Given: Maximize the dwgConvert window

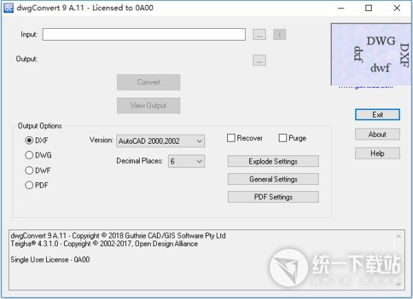Looking at the screenshot, I should pos(369,8).
